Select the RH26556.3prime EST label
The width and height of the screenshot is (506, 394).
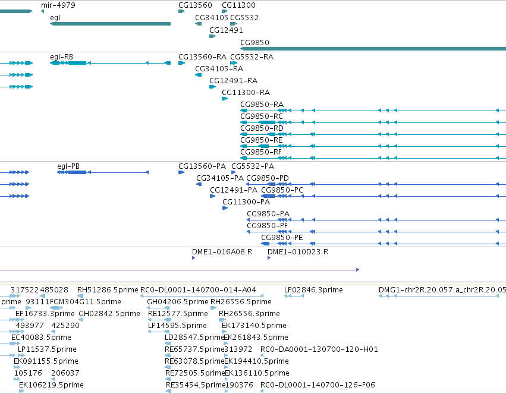(249, 314)
